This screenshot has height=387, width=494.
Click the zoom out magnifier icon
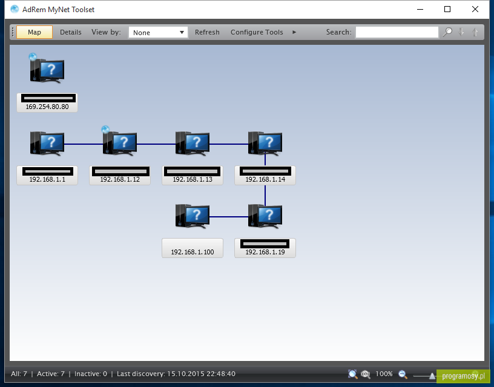click(x=403, y=374)
